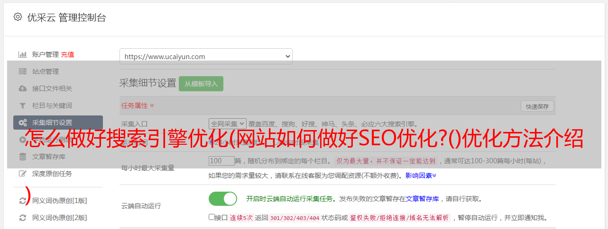Click the 快速保存 button

[x=537, y=106]
